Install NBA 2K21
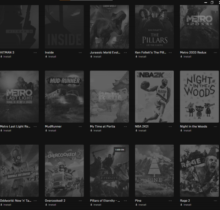Screen dimensions: 220x210 click(141, 131)
